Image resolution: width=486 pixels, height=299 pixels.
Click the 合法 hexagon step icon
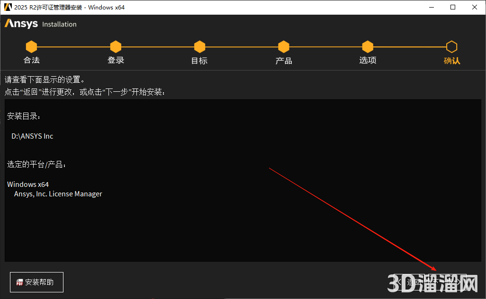pyautogui.click(x=31, y=46)
